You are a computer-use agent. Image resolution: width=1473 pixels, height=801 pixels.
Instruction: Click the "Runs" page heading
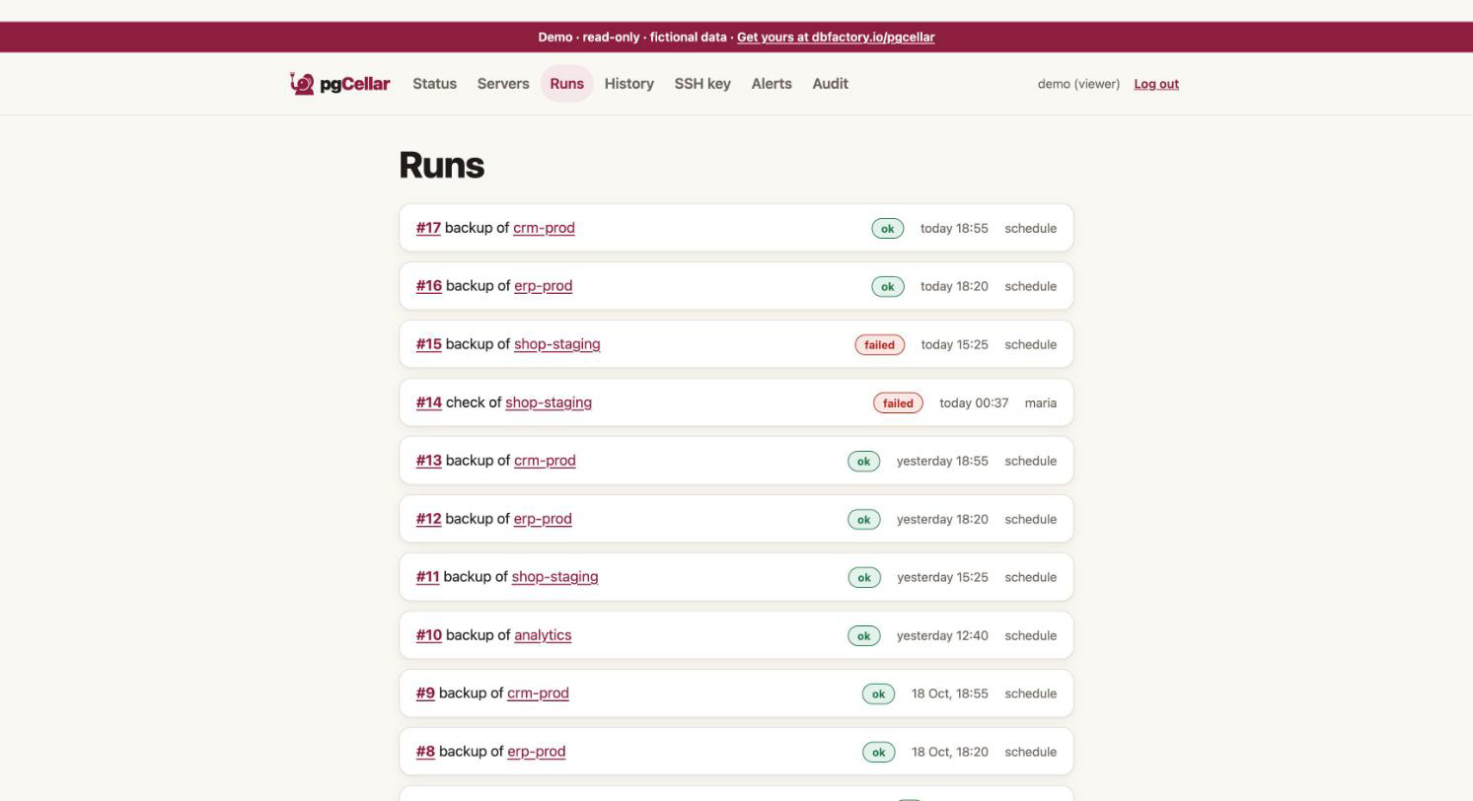[441, 165]
